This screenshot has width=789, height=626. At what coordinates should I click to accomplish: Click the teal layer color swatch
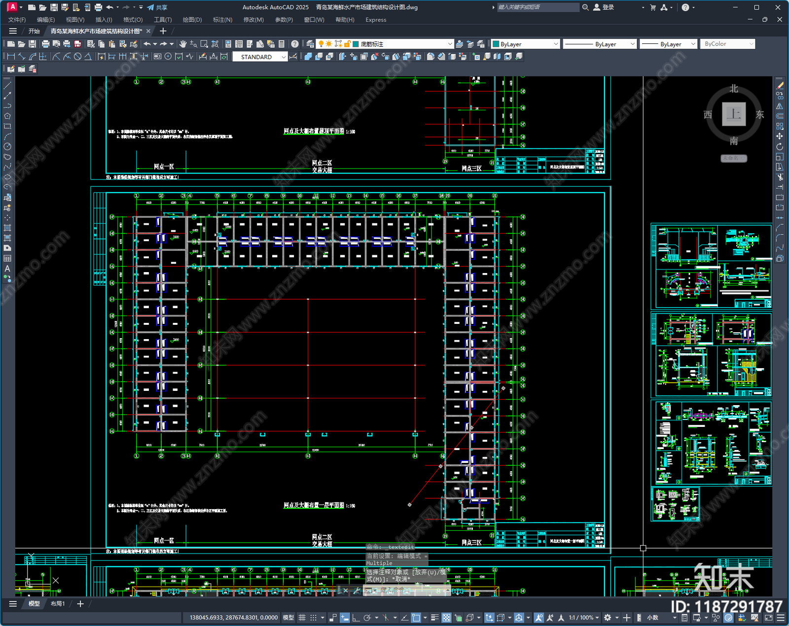(x=356, y=44)
